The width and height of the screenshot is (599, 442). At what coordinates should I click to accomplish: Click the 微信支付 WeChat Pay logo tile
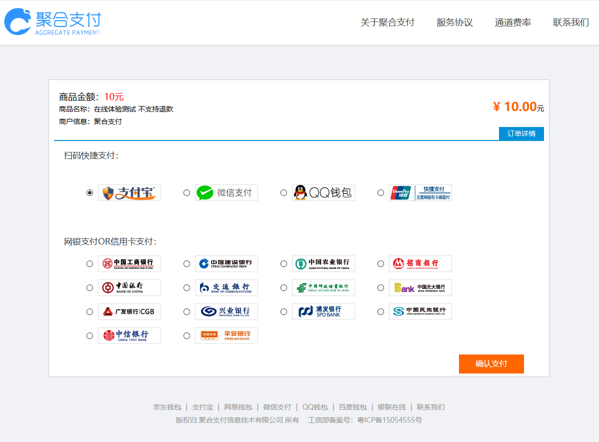[x=226, y=193]
